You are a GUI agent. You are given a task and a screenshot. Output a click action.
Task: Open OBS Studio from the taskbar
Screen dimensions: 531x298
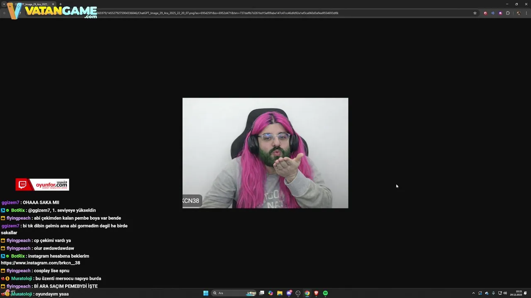298,293
